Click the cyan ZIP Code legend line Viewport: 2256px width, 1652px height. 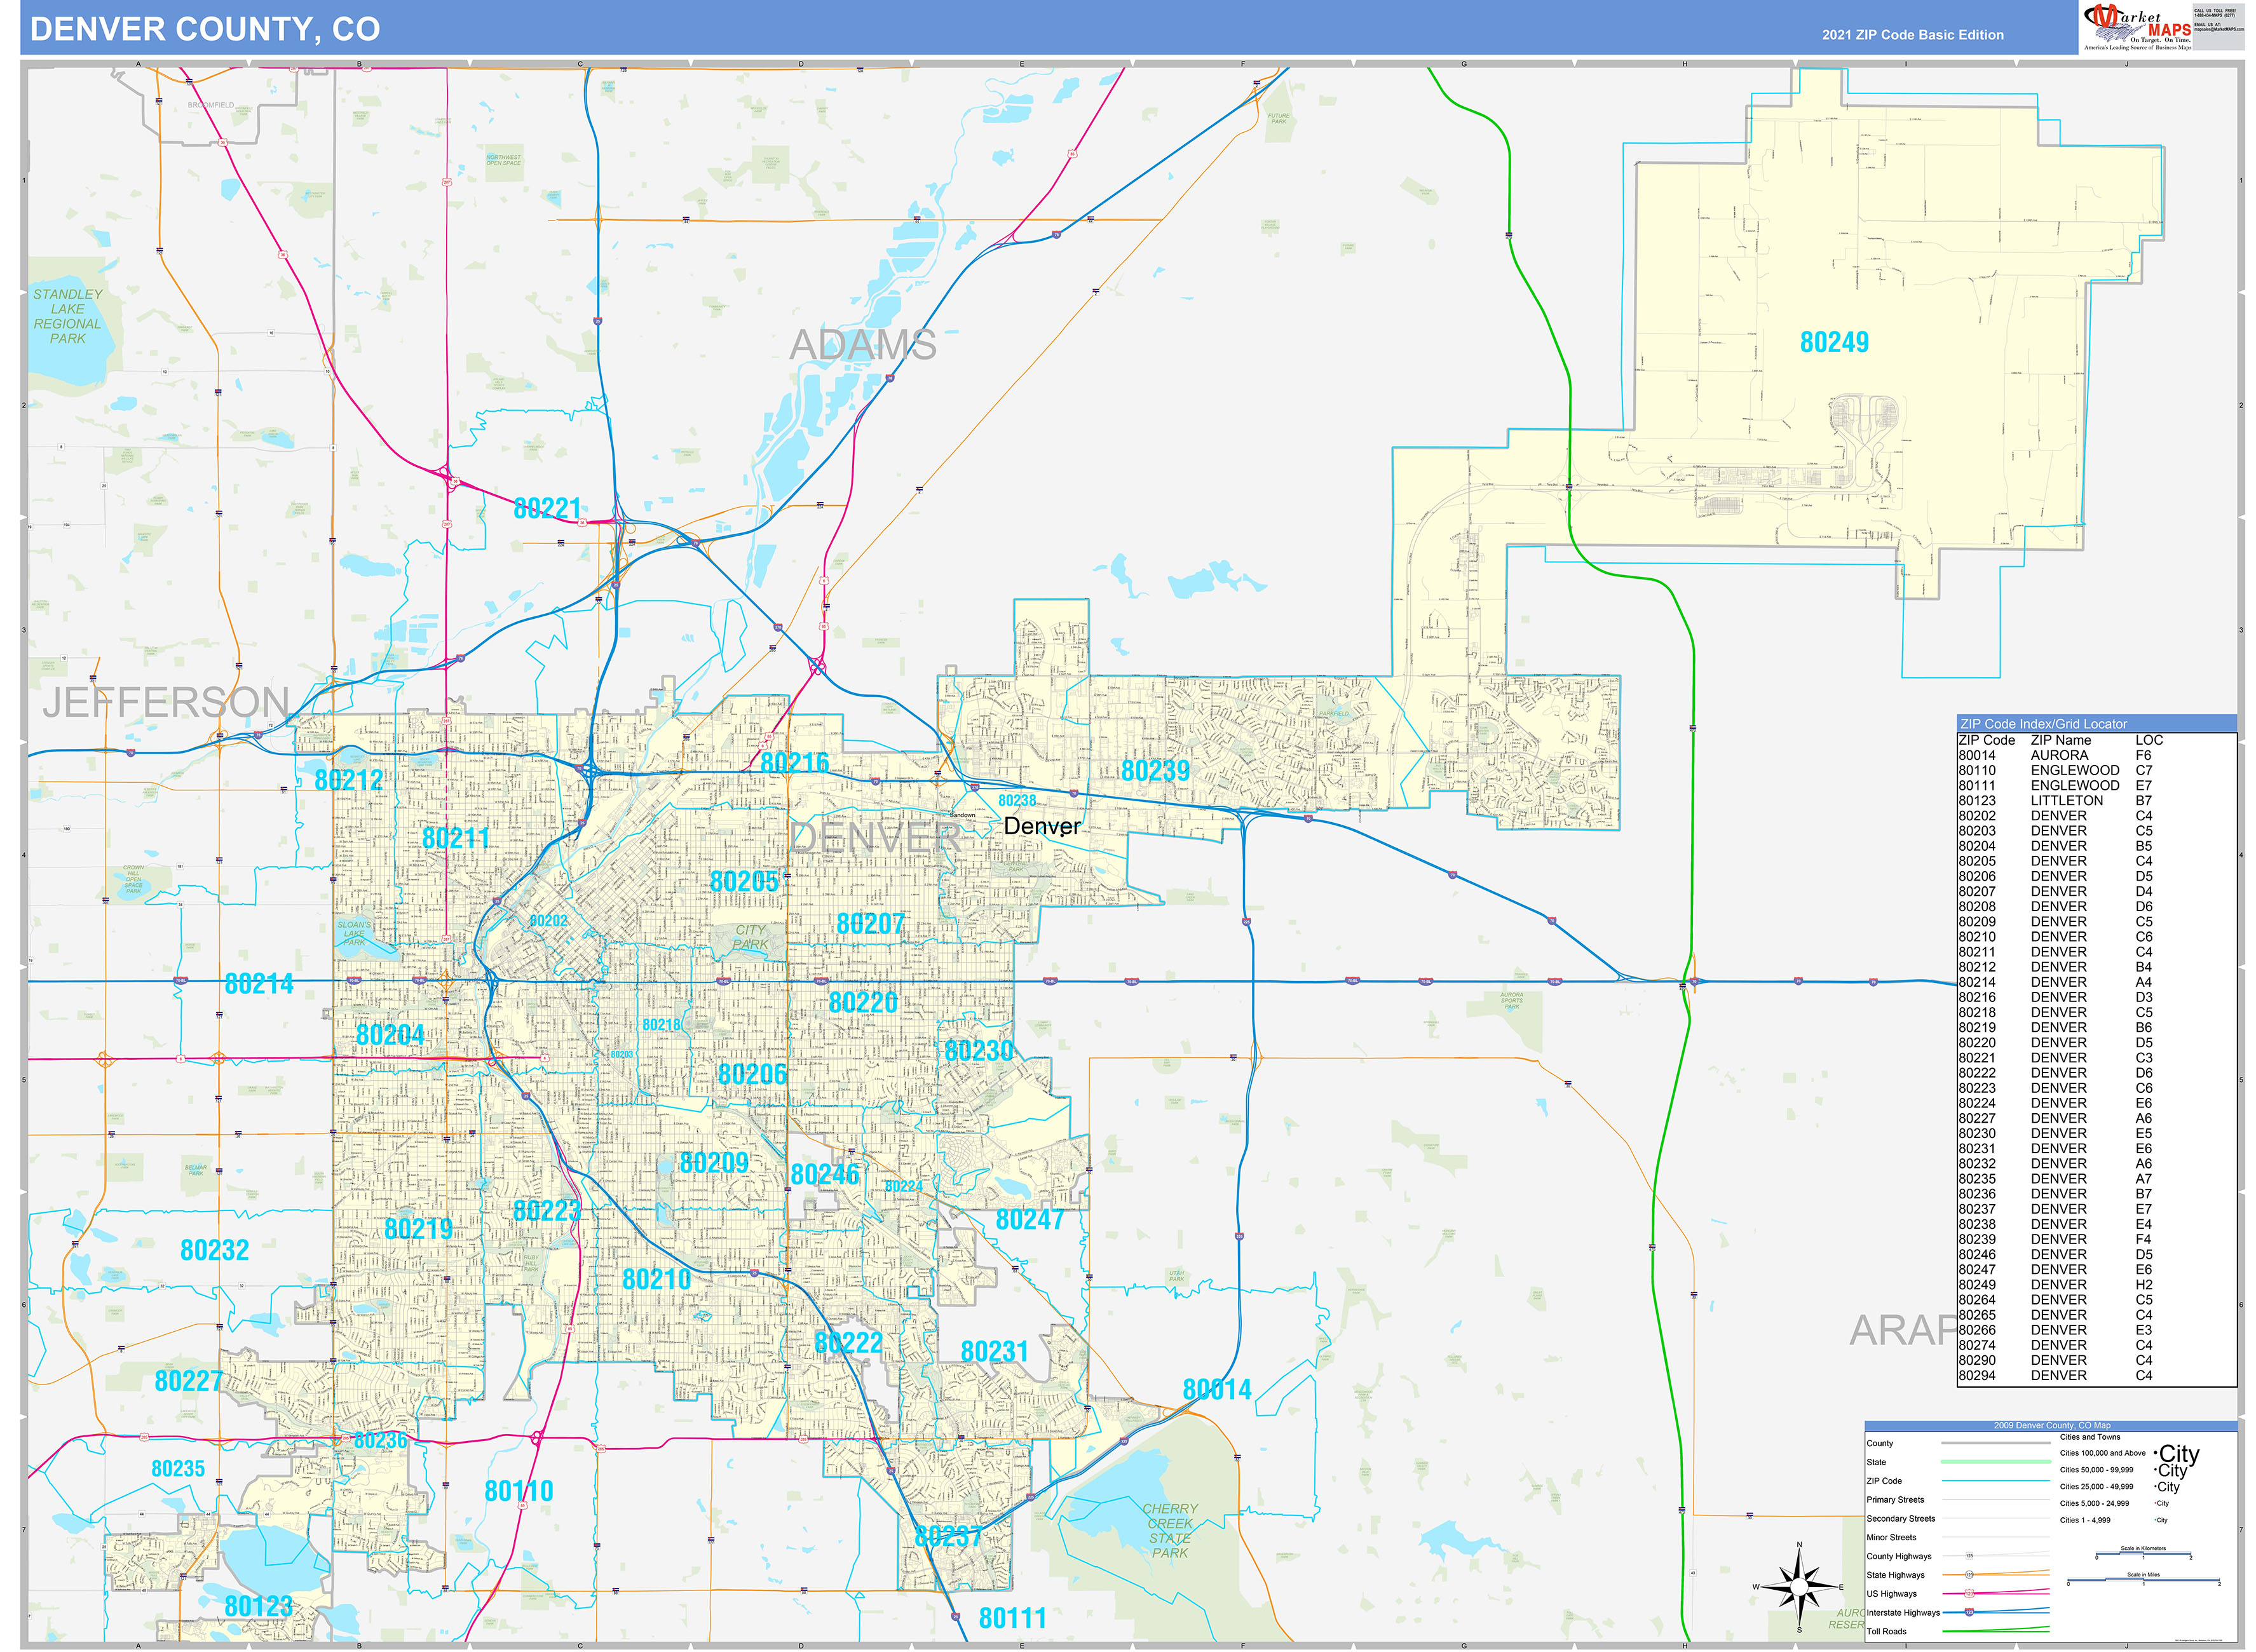1995,1481
